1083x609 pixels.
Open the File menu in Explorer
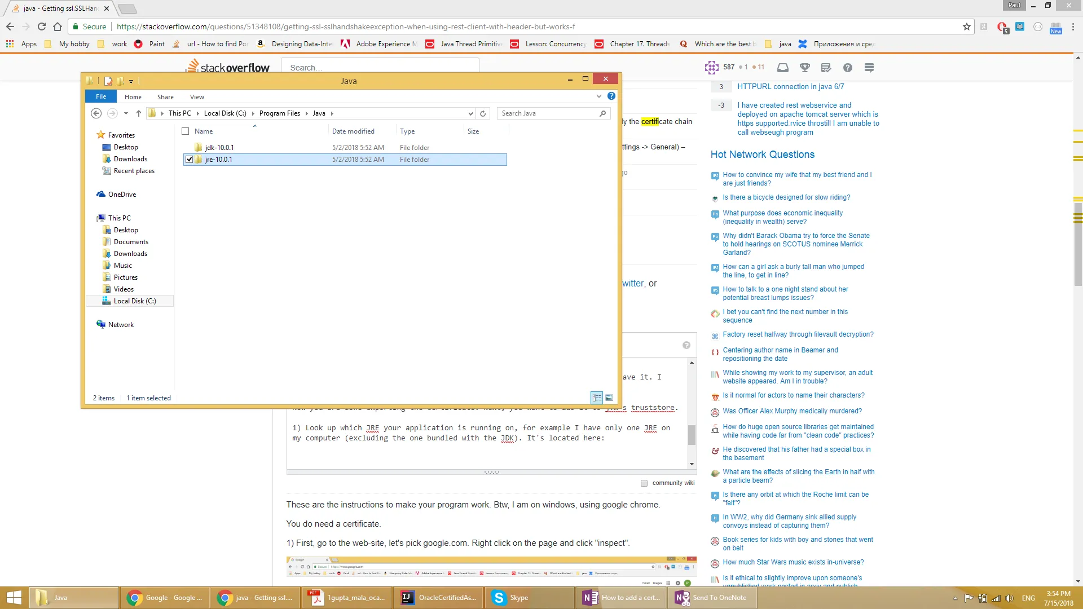pyautogui.click(x=100, y=96)
